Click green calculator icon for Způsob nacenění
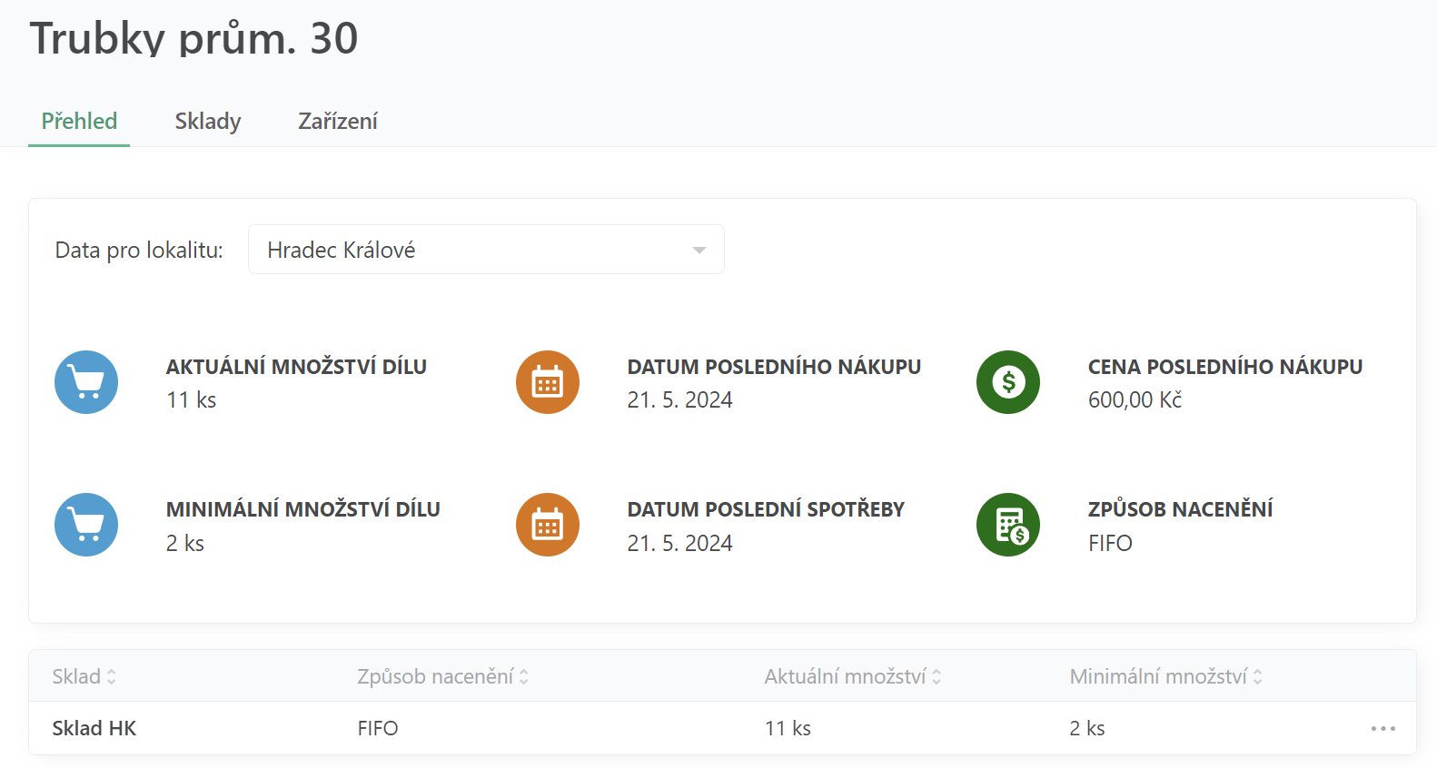This screenshot has width=1437, height=768. click(1008, 525)
